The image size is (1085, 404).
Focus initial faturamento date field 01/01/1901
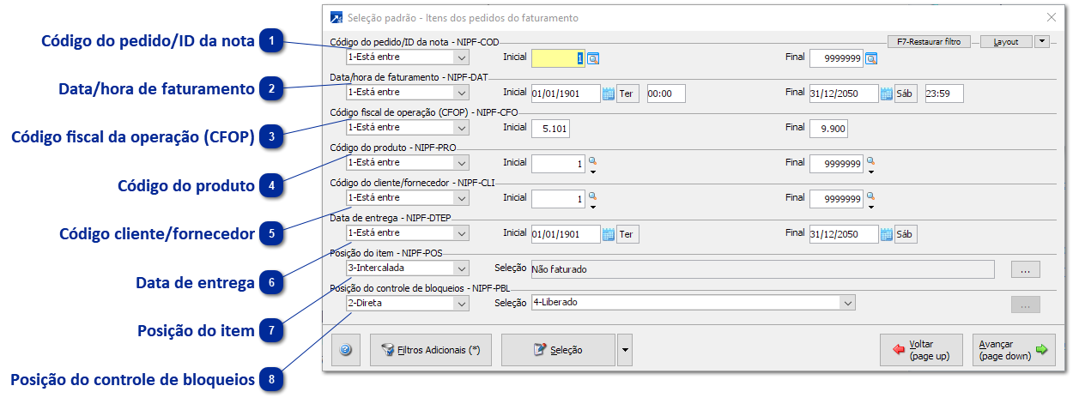tap(566, 93)
